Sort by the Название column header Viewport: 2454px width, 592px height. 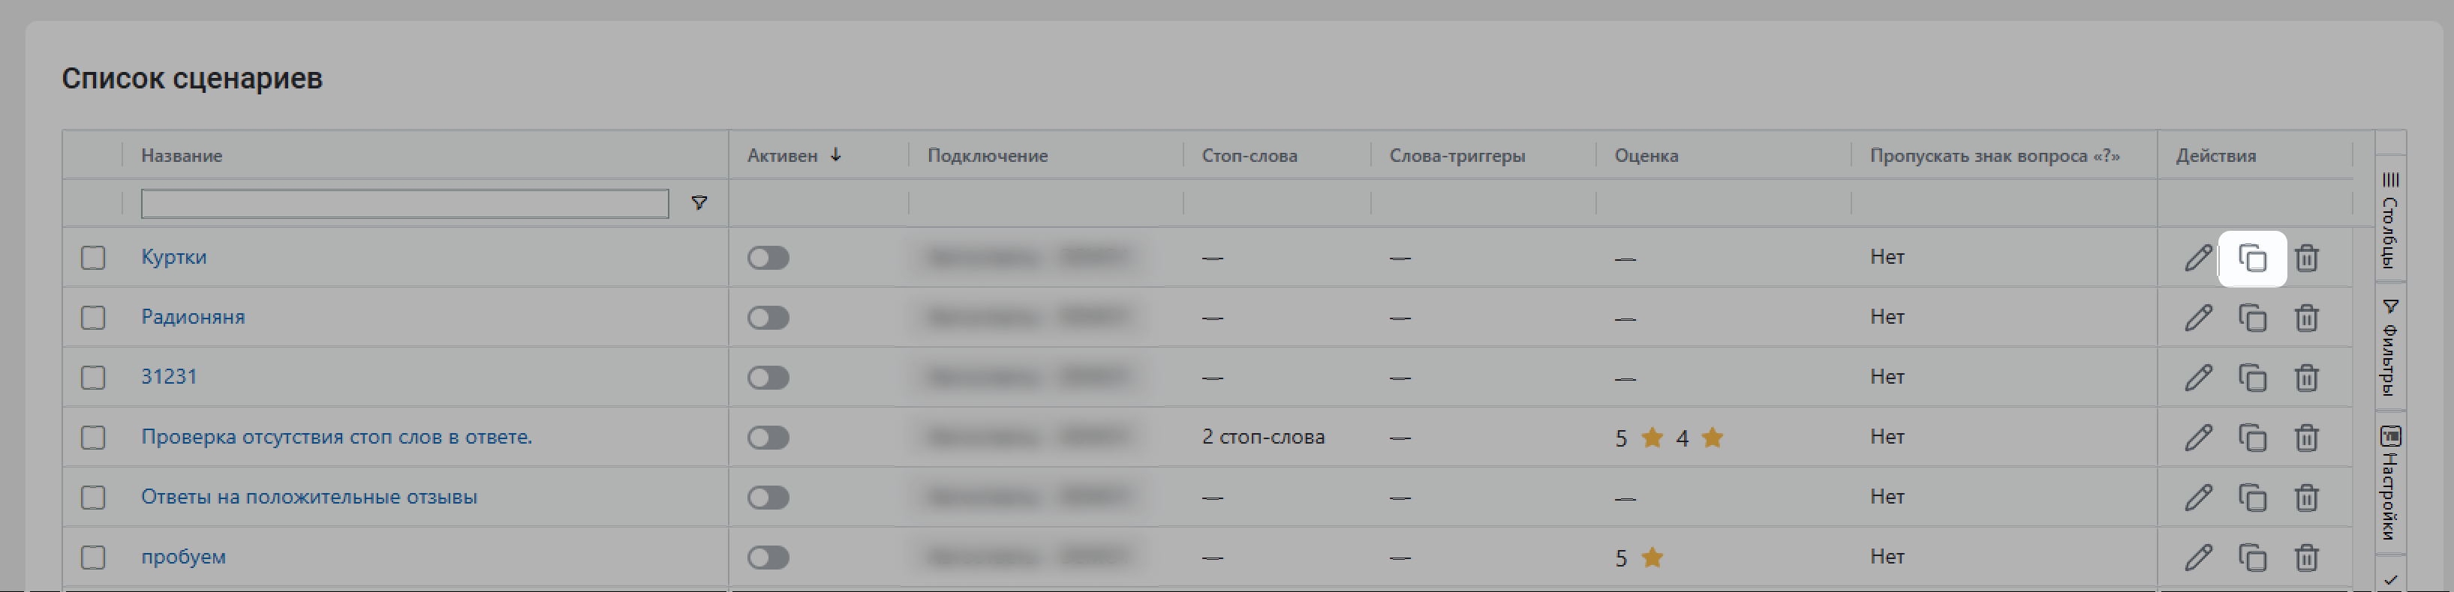pyautogui.click(x=181, y=155)
